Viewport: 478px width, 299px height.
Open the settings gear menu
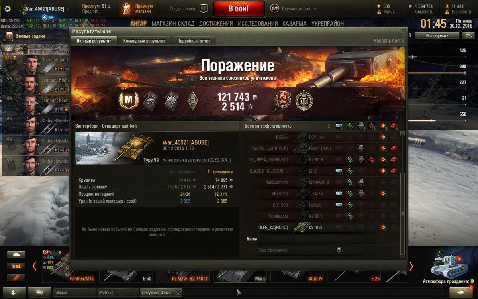click(x=7, y=8)
